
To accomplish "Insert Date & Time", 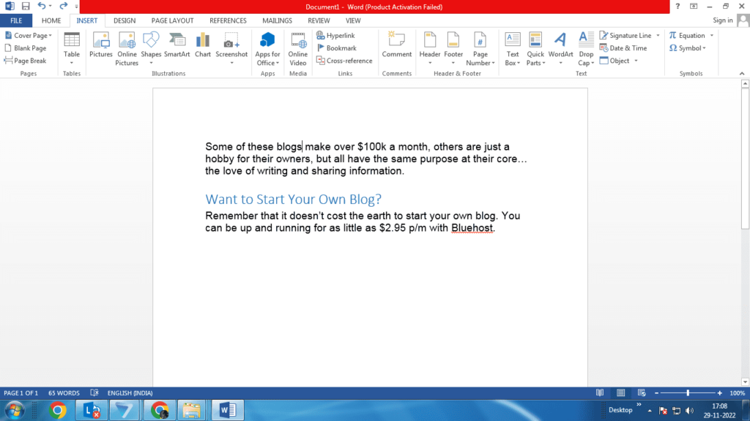I will pyautogui.click(x=623, y=48).
